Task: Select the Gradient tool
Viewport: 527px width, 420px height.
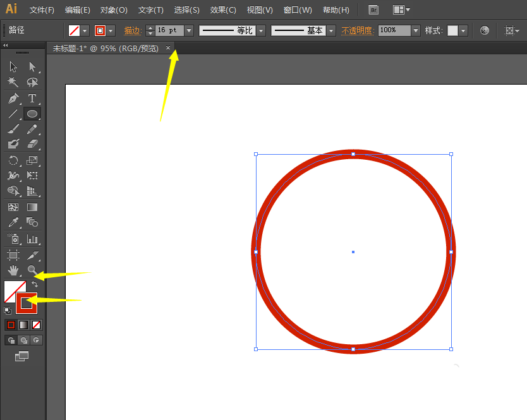Action: (x=32, y=207)
